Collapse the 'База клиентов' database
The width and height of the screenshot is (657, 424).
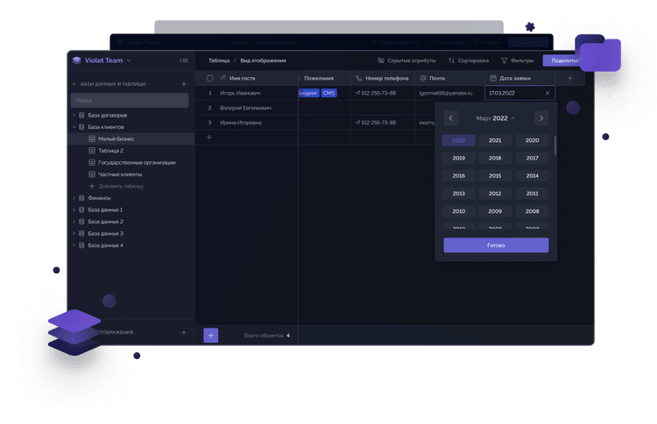74,127
